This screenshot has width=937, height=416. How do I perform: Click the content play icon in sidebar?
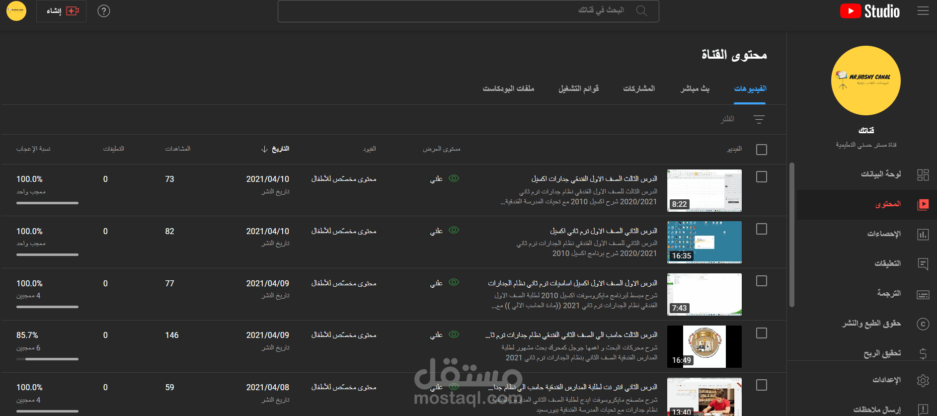[923, 204]
